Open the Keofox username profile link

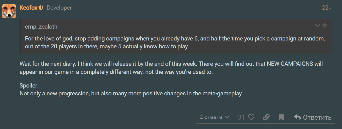click(28, 8)
